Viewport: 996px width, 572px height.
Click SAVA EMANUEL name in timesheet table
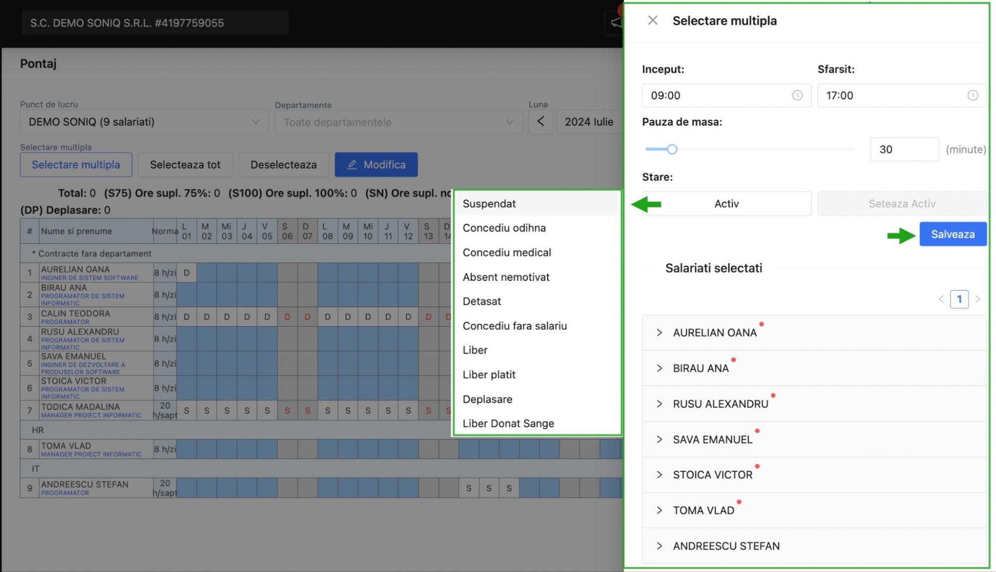pos(73,356)
